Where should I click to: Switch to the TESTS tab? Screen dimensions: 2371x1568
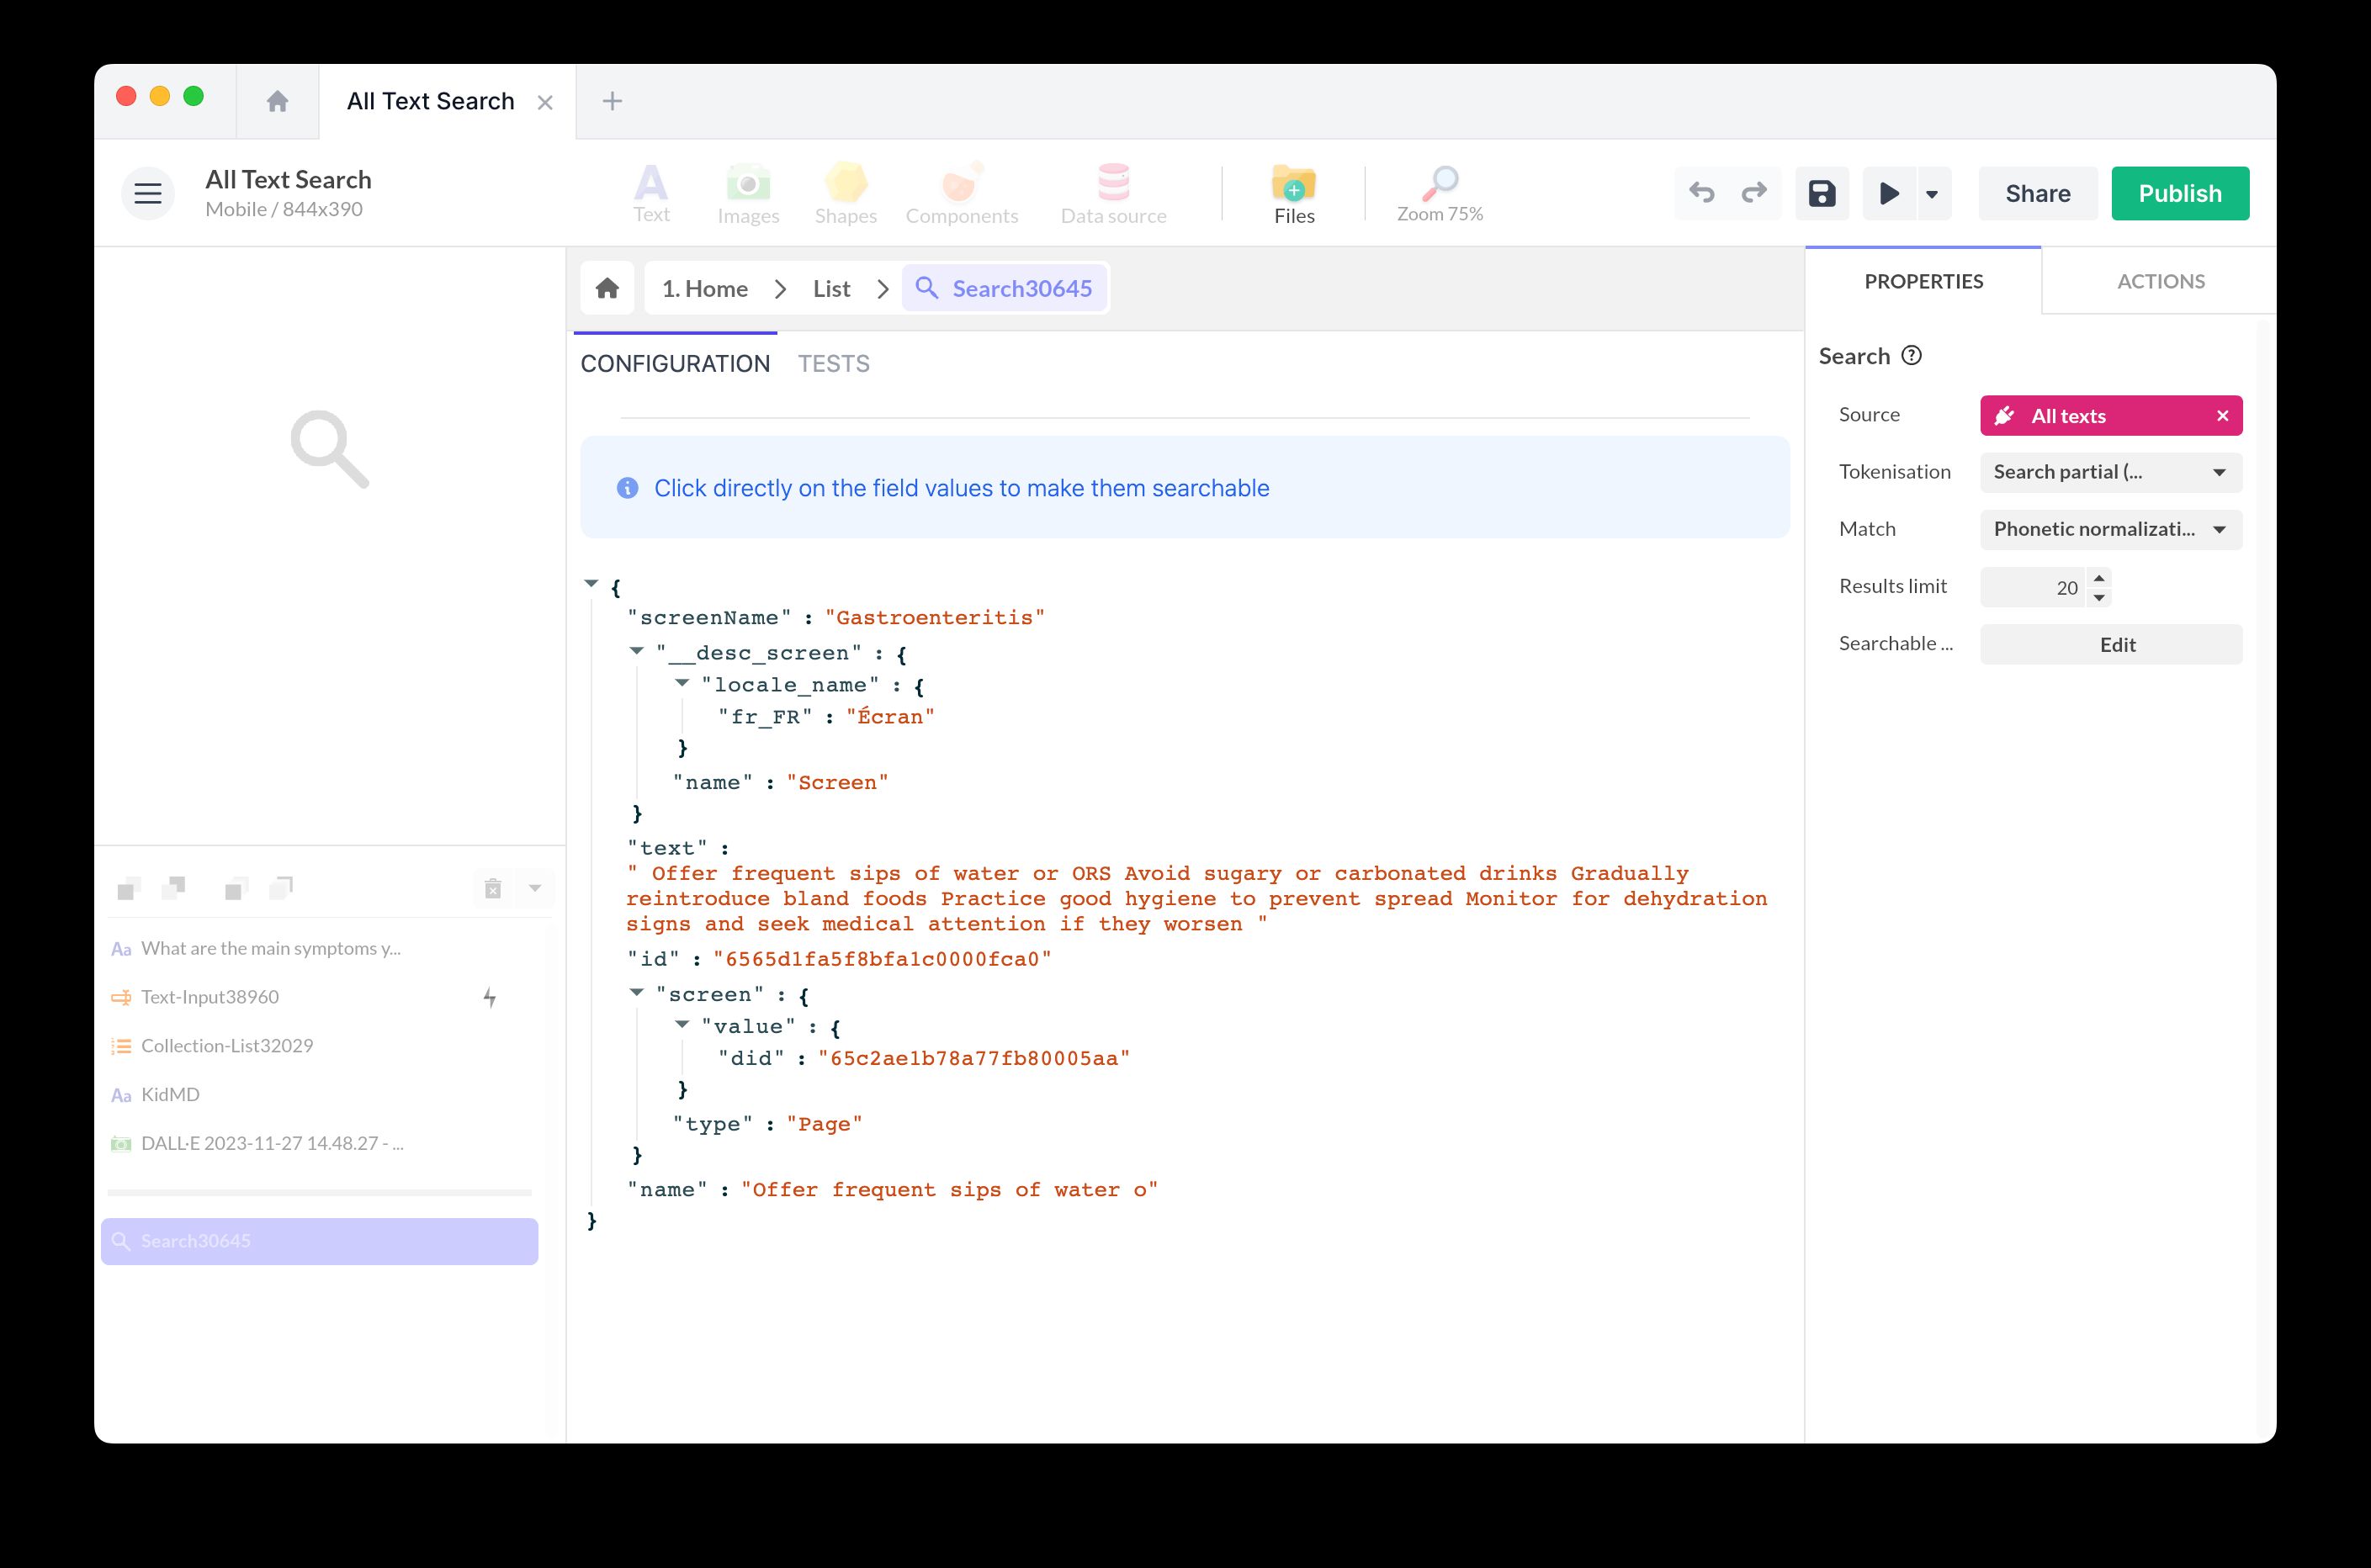(833, 364)
